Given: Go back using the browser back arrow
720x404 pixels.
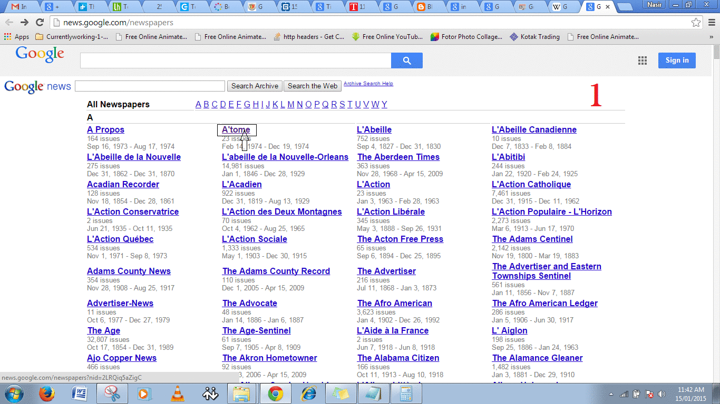Looking at the screenshot, I should pos(9,23).
